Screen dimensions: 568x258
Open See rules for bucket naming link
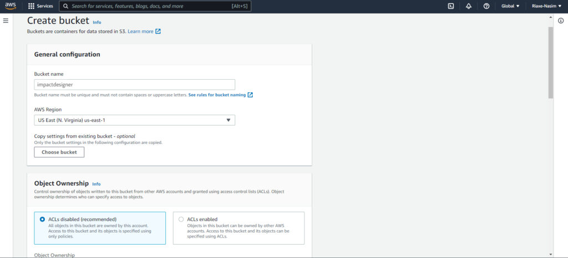click(217, 95)
